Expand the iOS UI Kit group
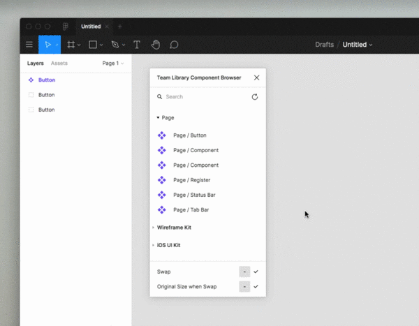This screenshot has width=419, height=326. [154, 245]
